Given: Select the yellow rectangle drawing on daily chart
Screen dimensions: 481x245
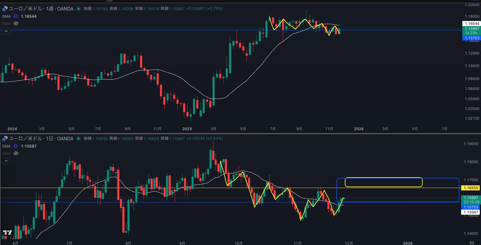Looking at the screenshot, I should pos(383,178).
